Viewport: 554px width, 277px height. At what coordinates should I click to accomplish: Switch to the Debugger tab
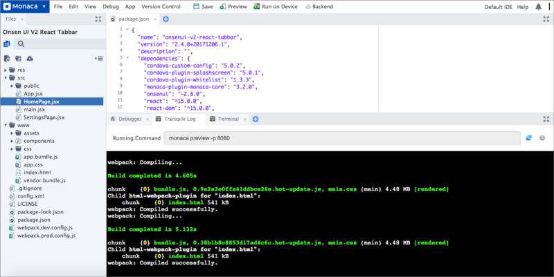point(129,119)
